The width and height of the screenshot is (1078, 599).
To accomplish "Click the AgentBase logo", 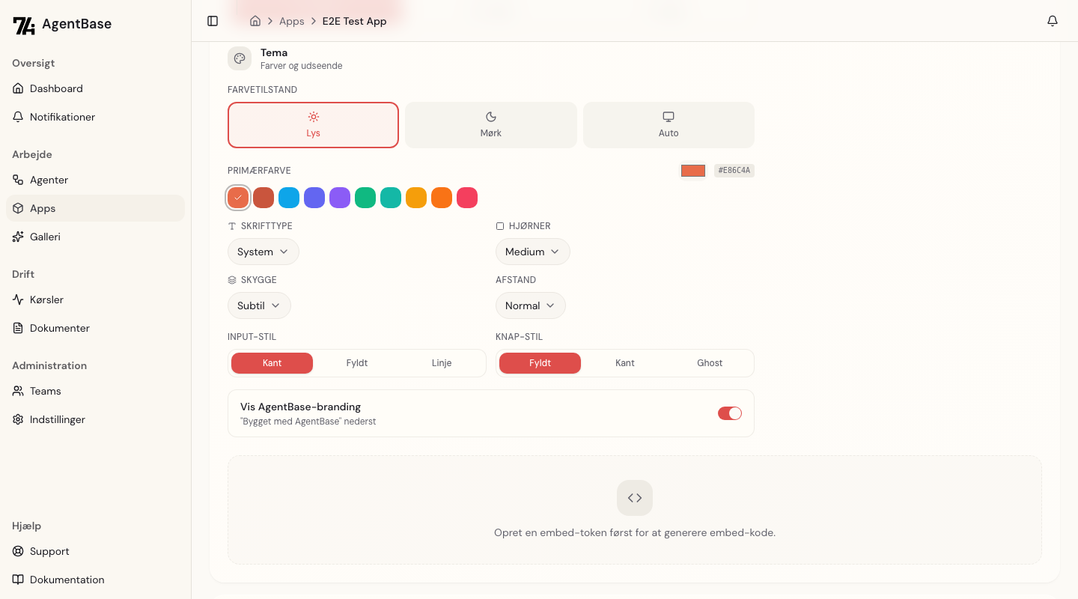I will (62, 25).
